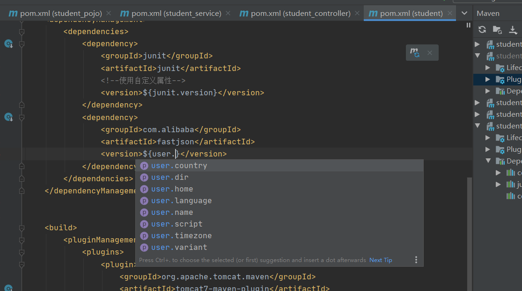Choose user.home completion suggestion

279,189
